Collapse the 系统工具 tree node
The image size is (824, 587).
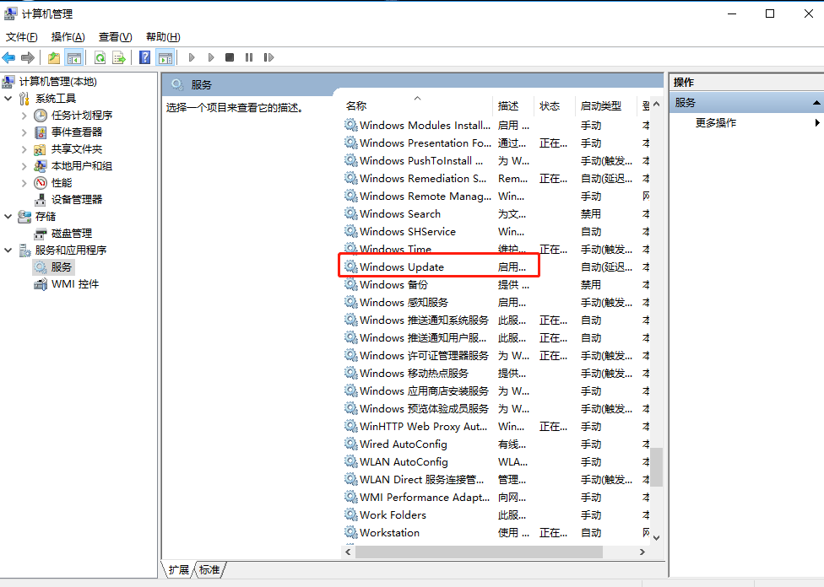tap(8, 98)
